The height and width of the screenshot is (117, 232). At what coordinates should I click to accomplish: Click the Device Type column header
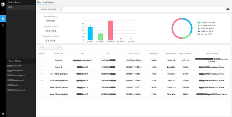(x=59, y=54)
